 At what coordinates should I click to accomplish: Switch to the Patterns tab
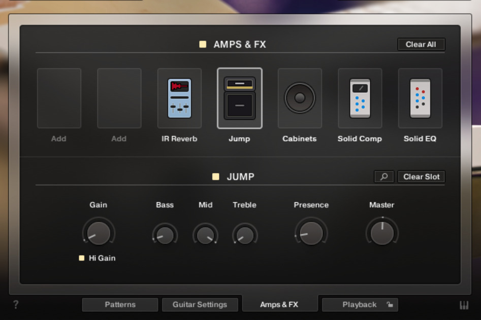pyautogui.click(x=120, y=305)
